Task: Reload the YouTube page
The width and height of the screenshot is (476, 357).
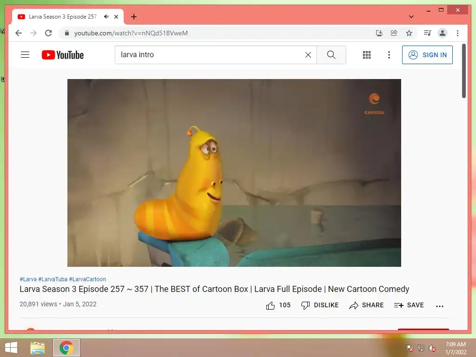Action: [x=48, y=33]
